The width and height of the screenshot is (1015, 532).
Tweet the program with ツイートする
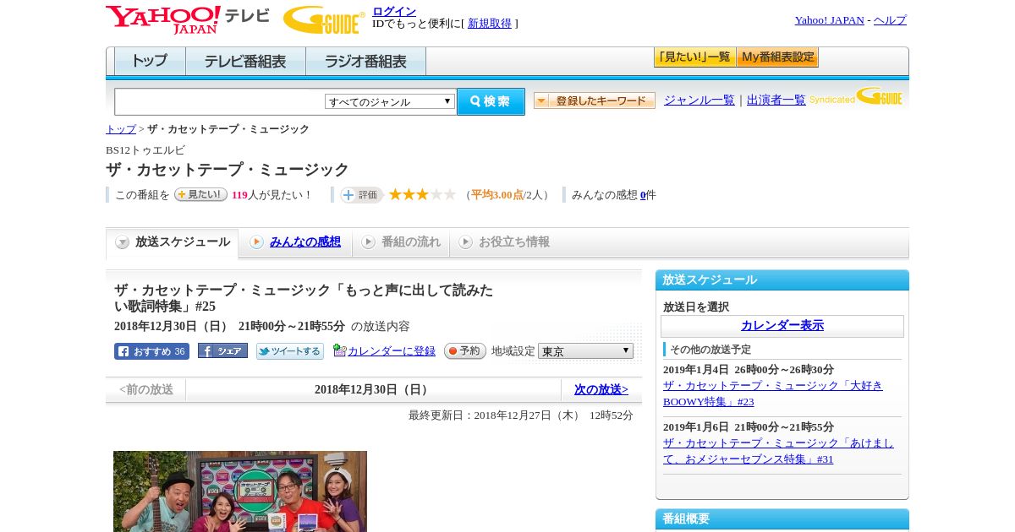click(x=290, y=351)
